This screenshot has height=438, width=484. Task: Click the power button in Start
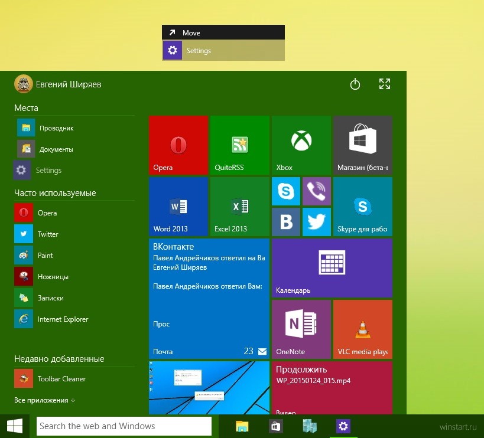(355, 84)
